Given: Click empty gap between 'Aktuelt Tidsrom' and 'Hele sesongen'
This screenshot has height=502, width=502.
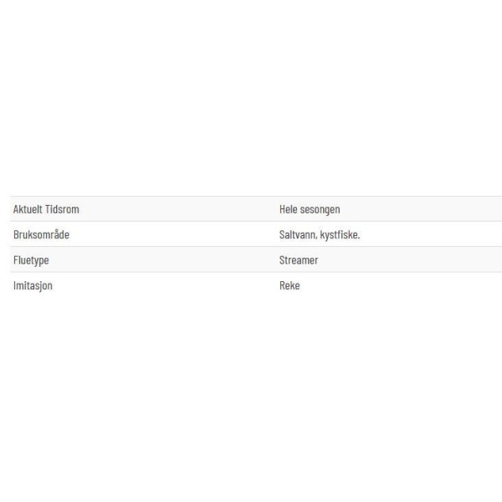Looking at the screenshot, I should pos(176,209).
